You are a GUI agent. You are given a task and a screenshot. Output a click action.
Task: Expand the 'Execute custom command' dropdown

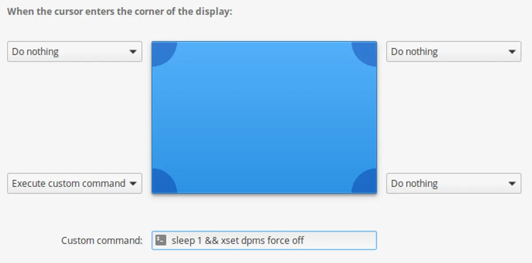(x=74, y=183)
